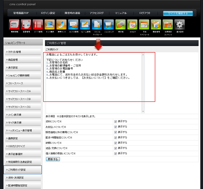Open the 基本設定 gear icon
The width and height of the screenshot is (203, 189).
[x=179, y=25]
